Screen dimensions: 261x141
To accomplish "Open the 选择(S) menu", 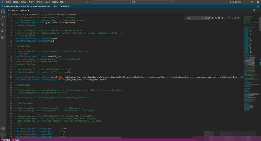I will tap(24, 2).
